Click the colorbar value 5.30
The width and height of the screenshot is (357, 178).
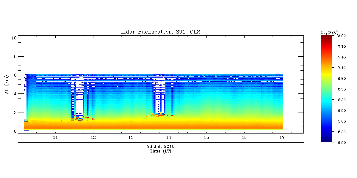(x=342, y=132)
